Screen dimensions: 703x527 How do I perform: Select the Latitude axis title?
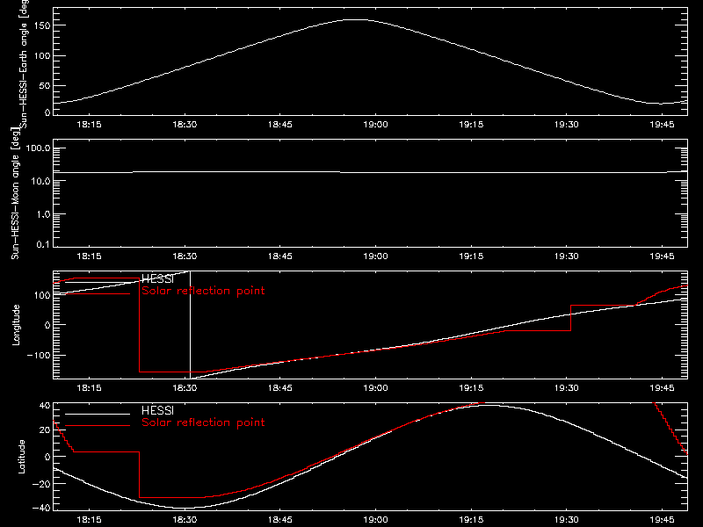tap(21, 457)
